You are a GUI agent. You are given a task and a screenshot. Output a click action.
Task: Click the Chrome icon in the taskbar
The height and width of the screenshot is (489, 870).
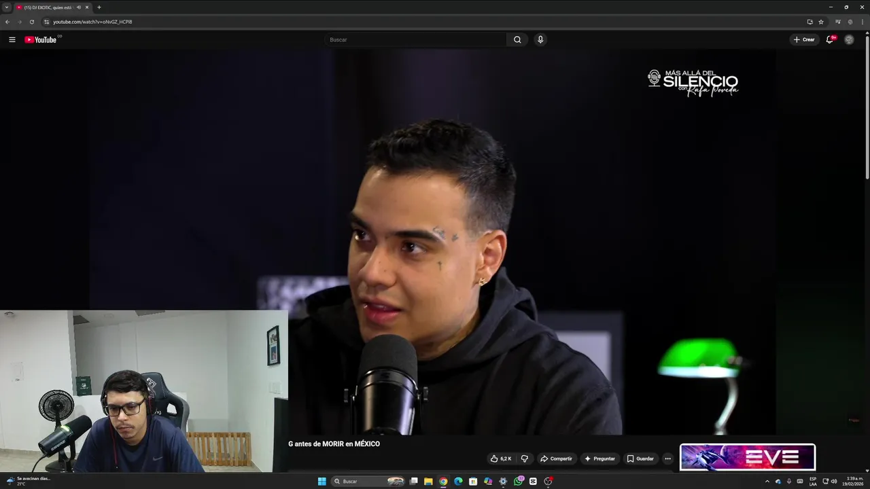pos(443,482)
